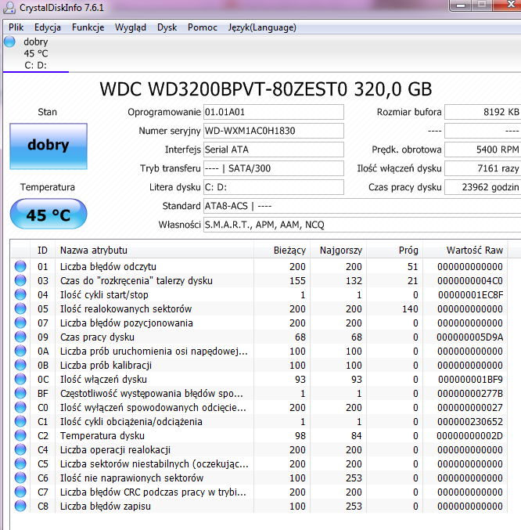The width and height of the screenshot is (521, 530).
Task: Select row 'Liczba błędów zapisu'
Action: pos(259,506)
